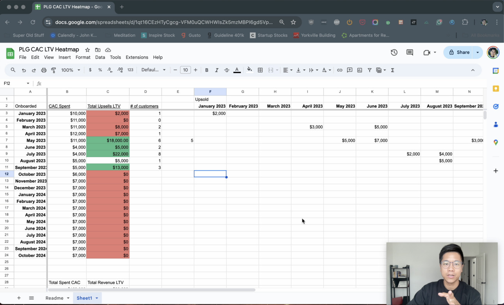504x305 pixels.
Task: Toggle strikethrough formatting
Action: pos(227,70)
